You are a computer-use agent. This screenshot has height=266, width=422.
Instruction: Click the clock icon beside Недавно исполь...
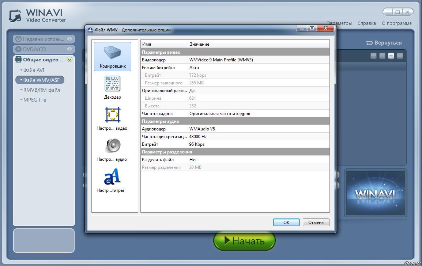coord(18,39)
